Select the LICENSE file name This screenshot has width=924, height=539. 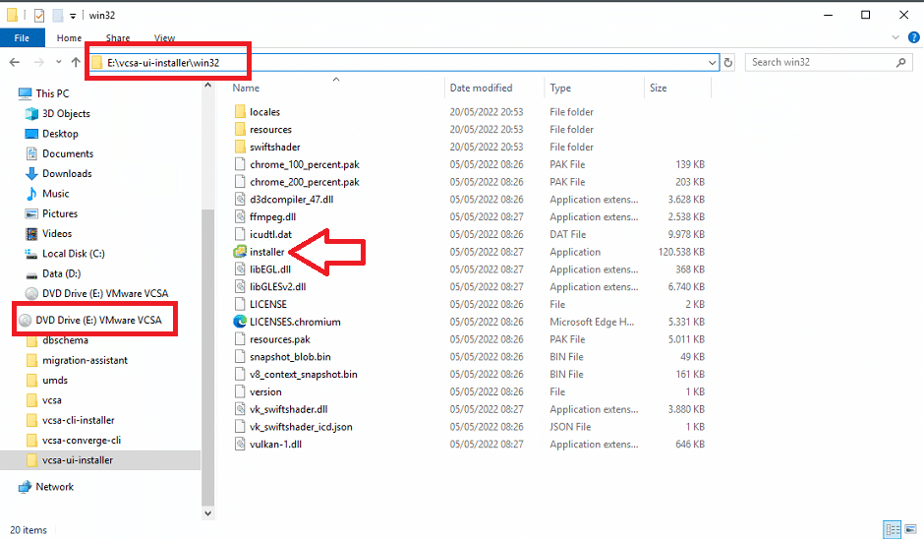268,304
